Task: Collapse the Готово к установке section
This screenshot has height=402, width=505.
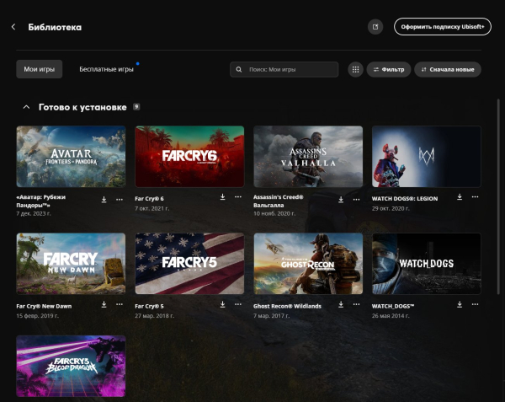Action: (x=26, y=107)
